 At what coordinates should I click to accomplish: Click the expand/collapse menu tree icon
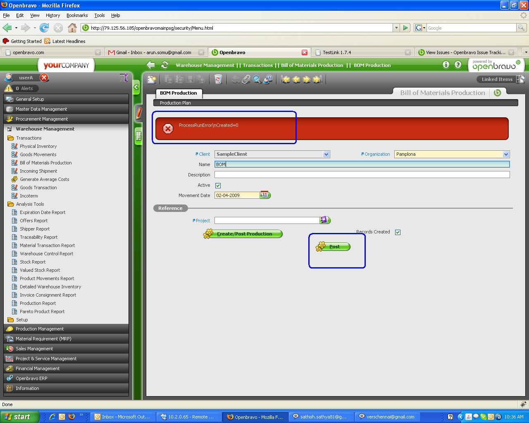123,78
